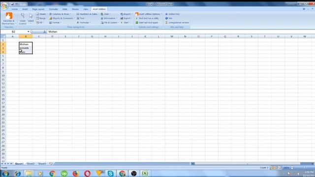Click the Favorites & Shortcut keys icon
This screenshot has height=177, width=315.
pos(9,18)
